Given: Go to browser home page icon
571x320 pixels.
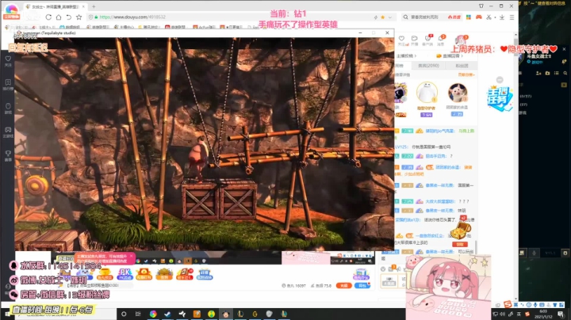Looking at the screenshot, I should (x=58, y=17).
